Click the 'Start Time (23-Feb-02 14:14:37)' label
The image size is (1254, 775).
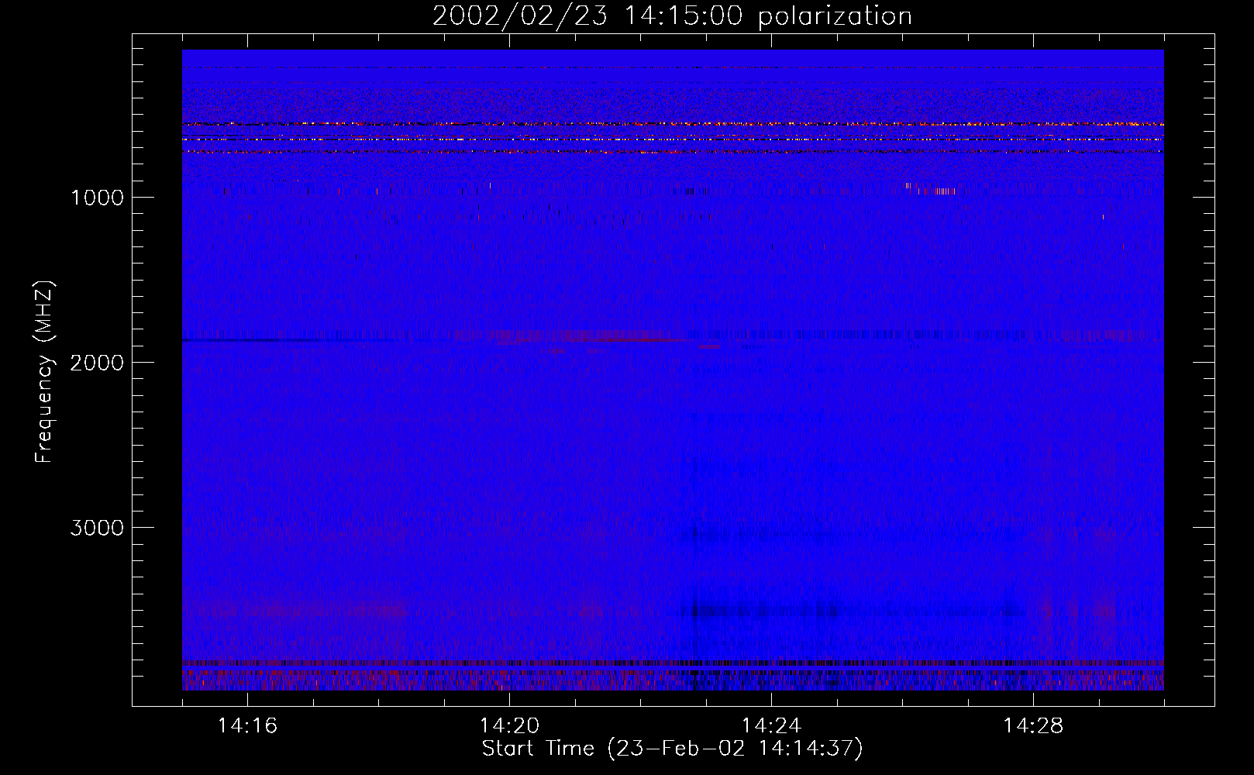click(672, 749)
